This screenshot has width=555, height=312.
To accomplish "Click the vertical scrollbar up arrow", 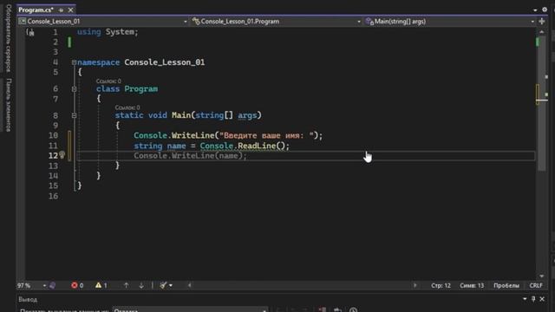I will (541, 32).
